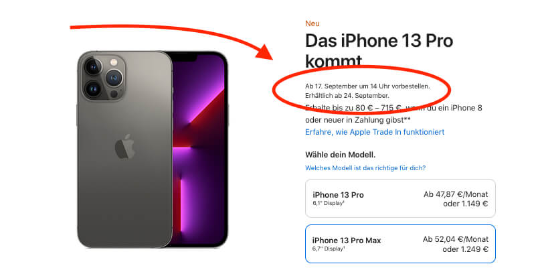Image resolution: width=544 pixels, height=274 pixels.
Task: Select the iPhone 13 Pro Max option
Action: click(400, 244)
